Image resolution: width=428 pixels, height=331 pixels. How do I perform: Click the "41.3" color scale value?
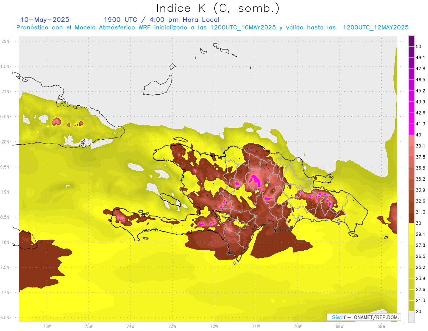(421, 124)
